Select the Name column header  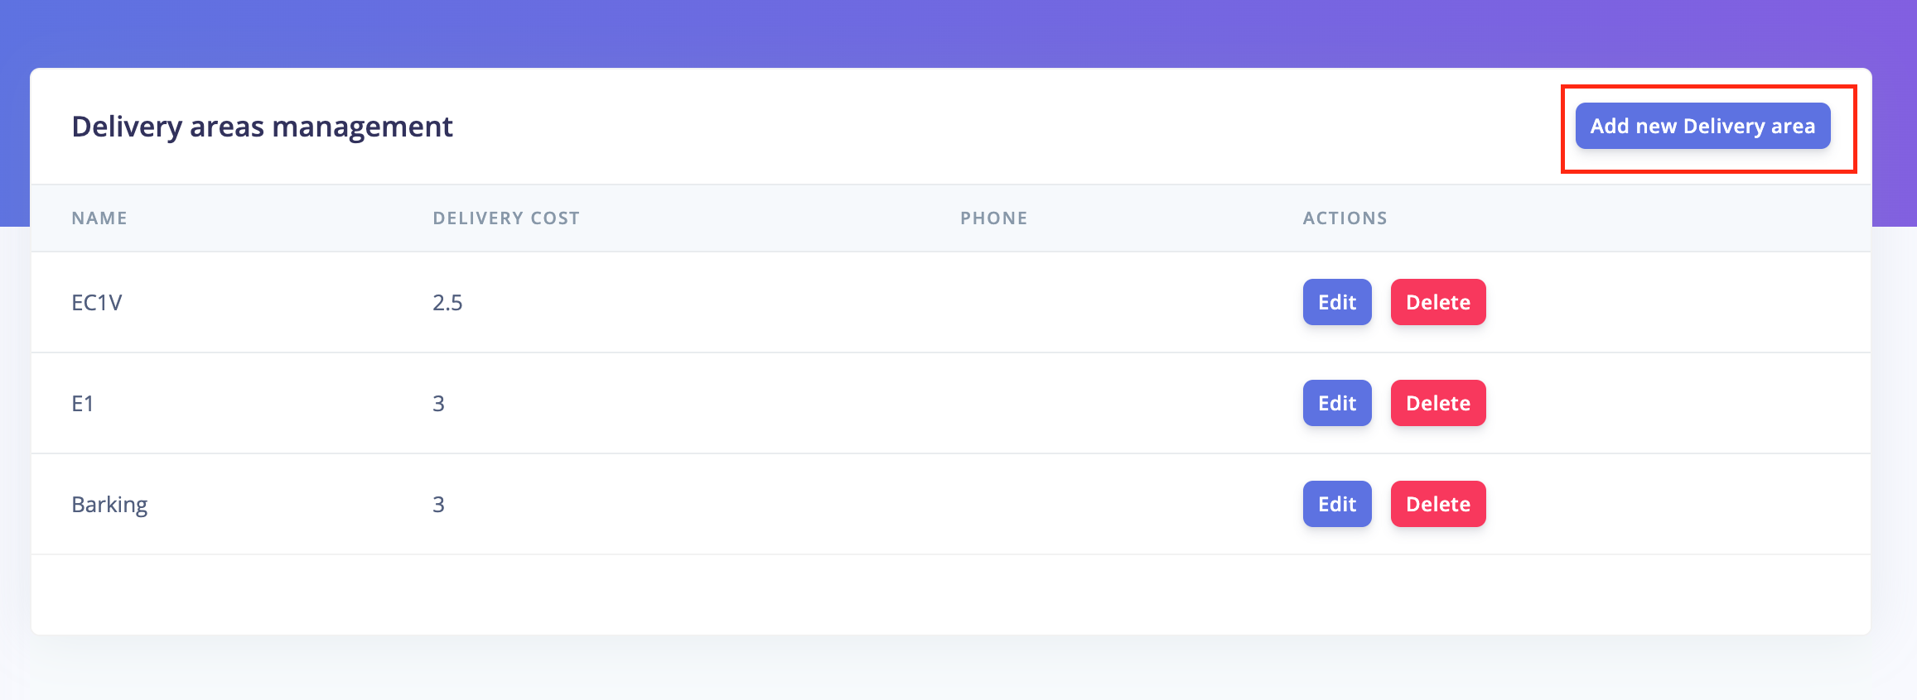pos(99,218)
